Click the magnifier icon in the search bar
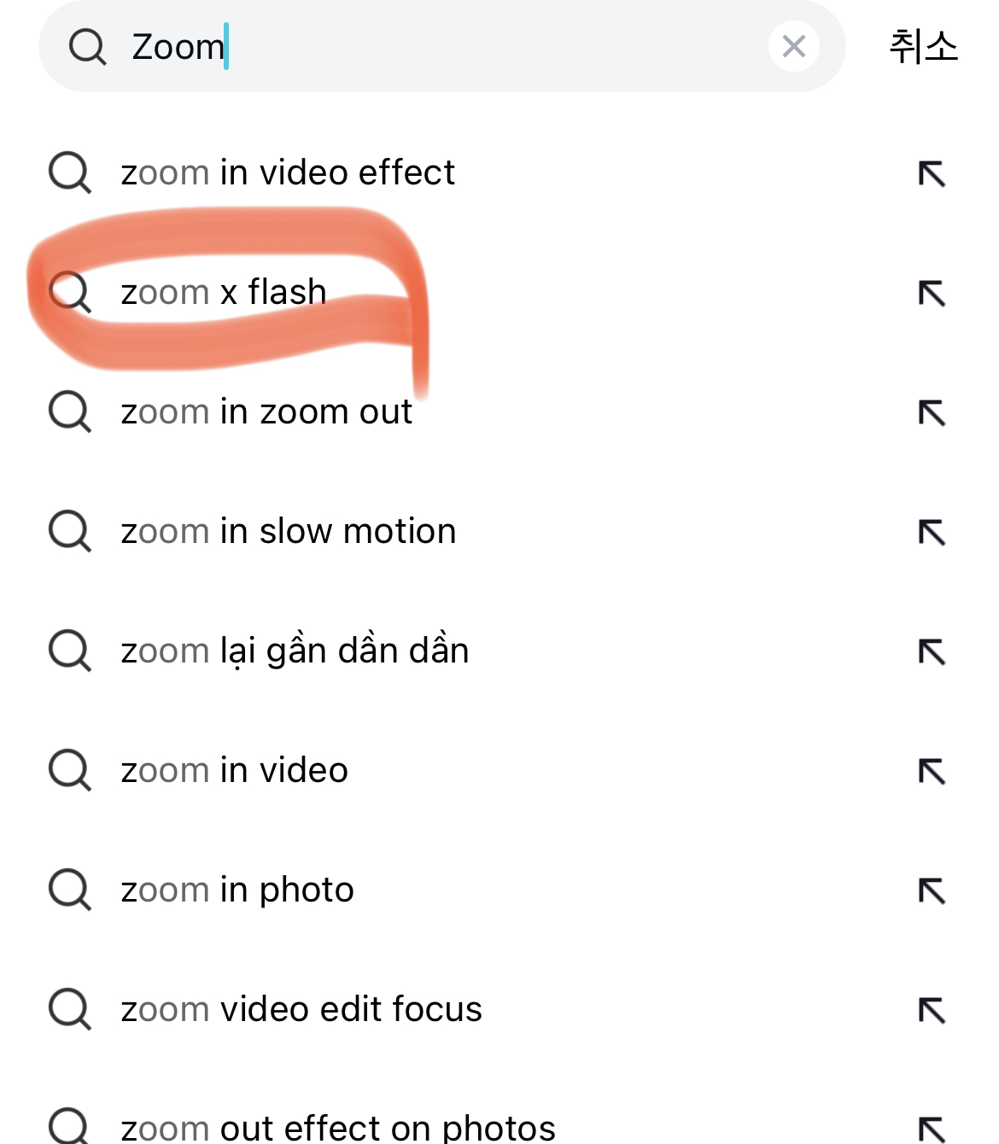 tap(87, 47)
